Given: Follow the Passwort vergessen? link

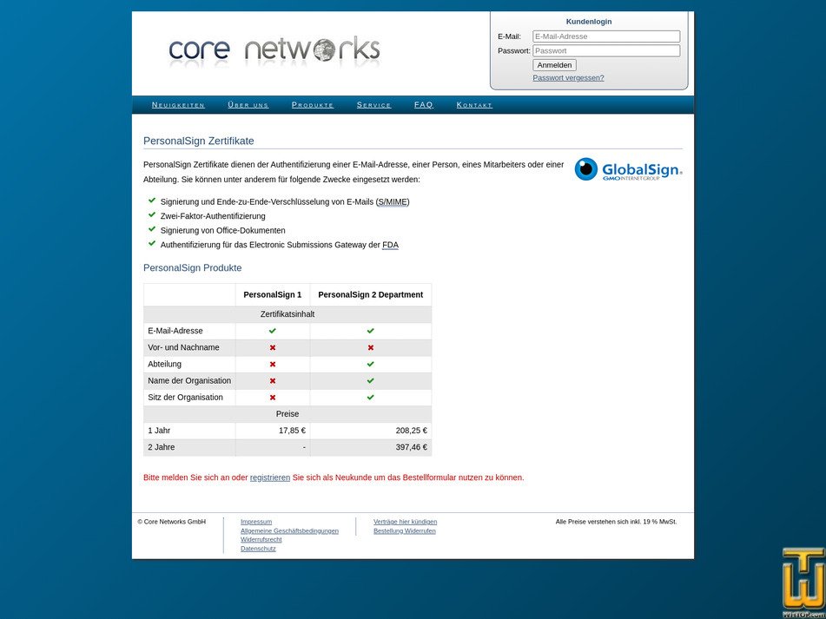Looking at the screenshot, I should point(568,78).
